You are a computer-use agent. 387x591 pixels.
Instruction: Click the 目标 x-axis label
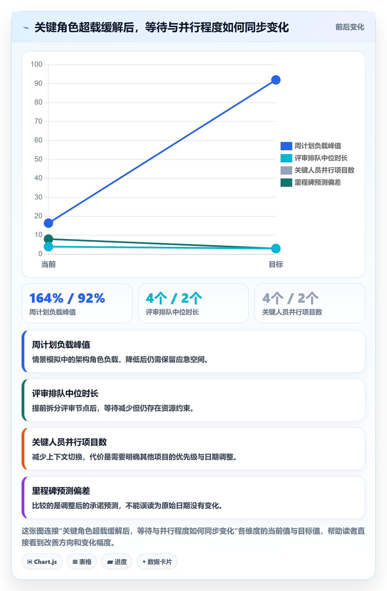(276, 264)
